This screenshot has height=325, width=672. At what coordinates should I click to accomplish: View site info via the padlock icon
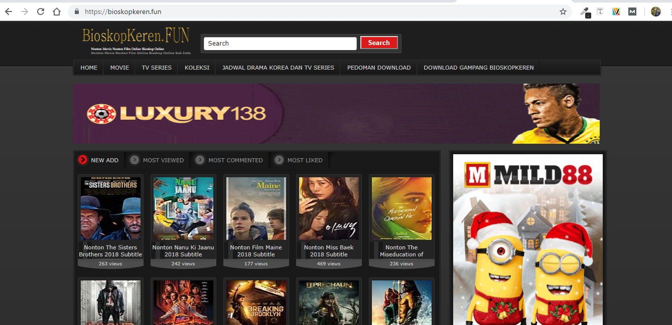(77, 12)
